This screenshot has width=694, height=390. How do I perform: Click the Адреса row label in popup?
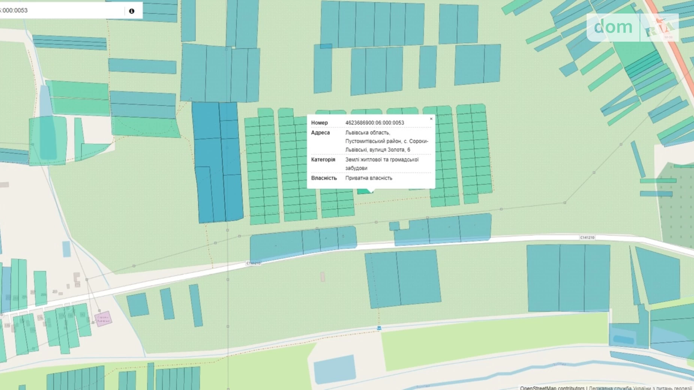click(320, 132)
